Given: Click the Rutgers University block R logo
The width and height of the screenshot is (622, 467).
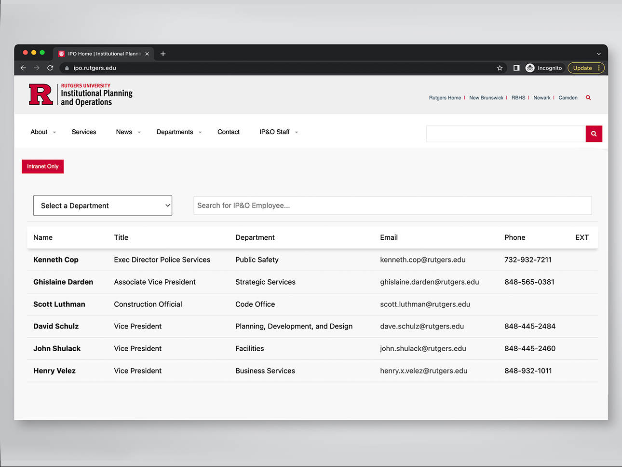Looking at the screenshot, I should click(x=41, y=95).
